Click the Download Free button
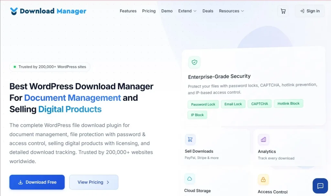Viewport: 331px width, 196px height. [x=37, y=182]
